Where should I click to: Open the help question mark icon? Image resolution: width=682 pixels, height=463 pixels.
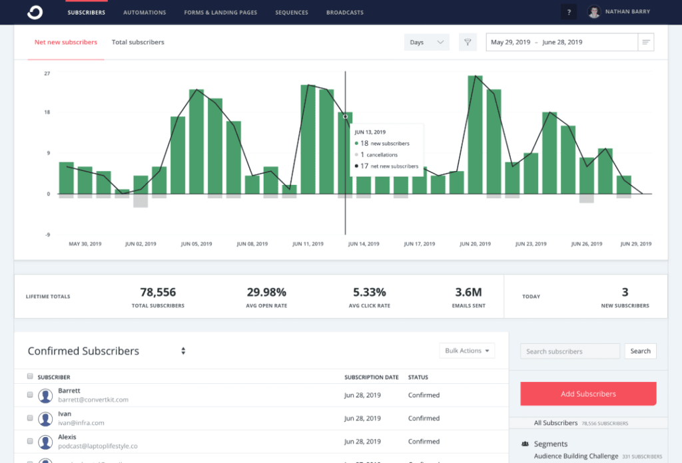click(568, 12)
